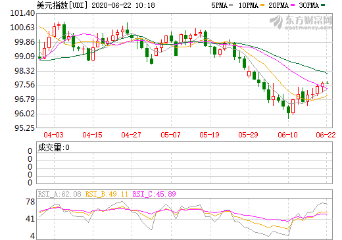This screenshot has width=342, height=240.
Task: Click the 30PMA legend label
Action: pyautogui.click(x=308, y=5)
